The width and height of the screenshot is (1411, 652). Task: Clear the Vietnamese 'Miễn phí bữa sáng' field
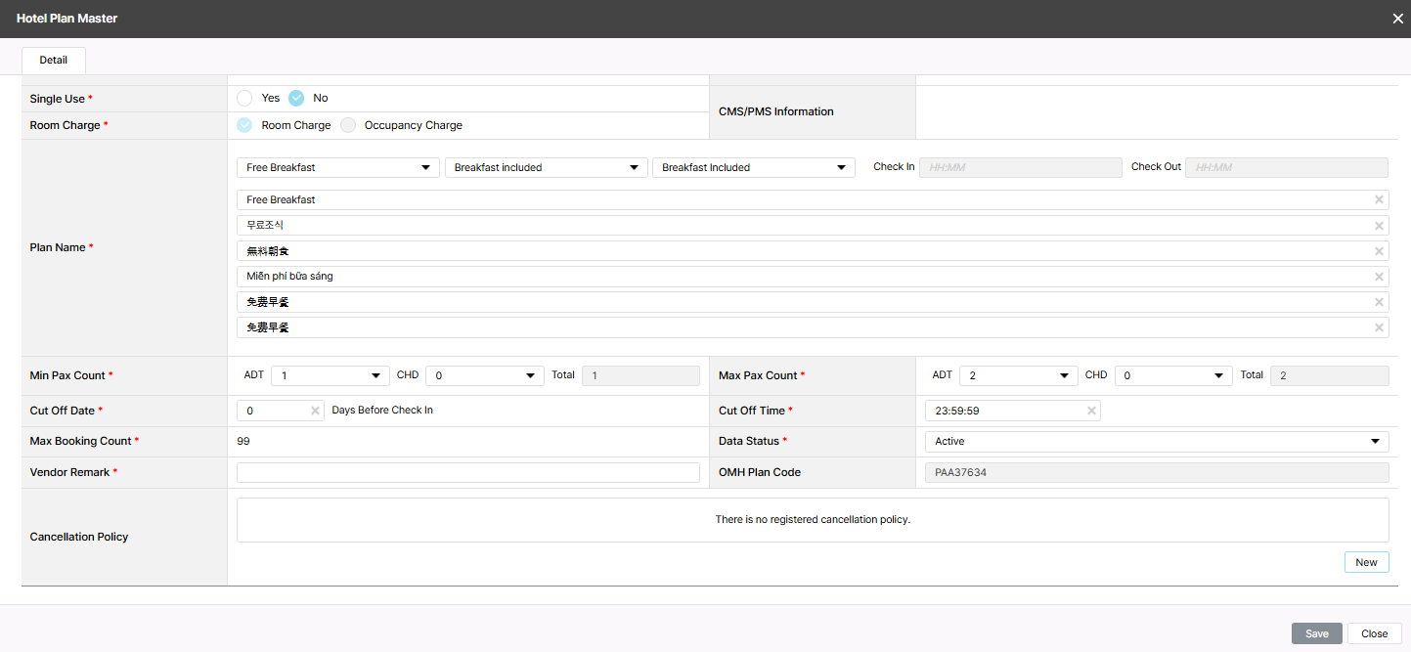tap(1379, 277)
